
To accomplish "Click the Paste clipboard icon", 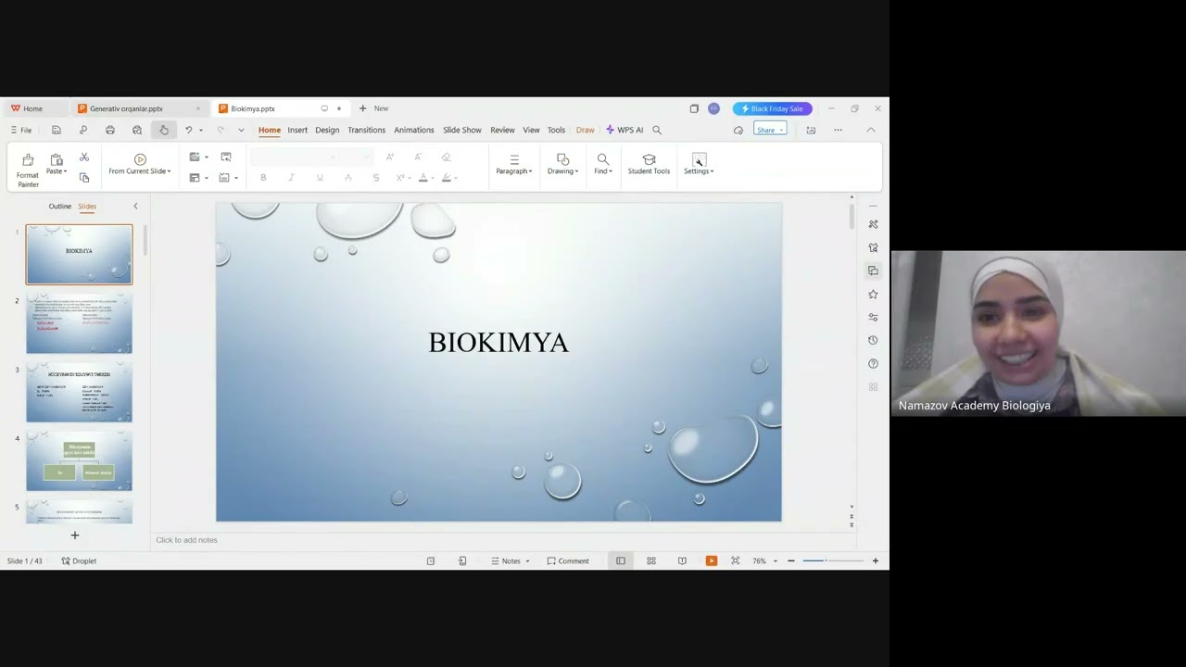I will coord(56,159).
